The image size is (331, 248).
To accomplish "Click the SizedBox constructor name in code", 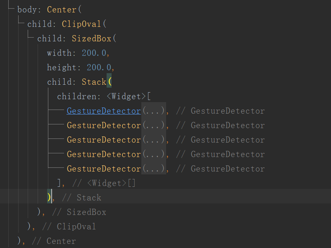I will (91, 38).
